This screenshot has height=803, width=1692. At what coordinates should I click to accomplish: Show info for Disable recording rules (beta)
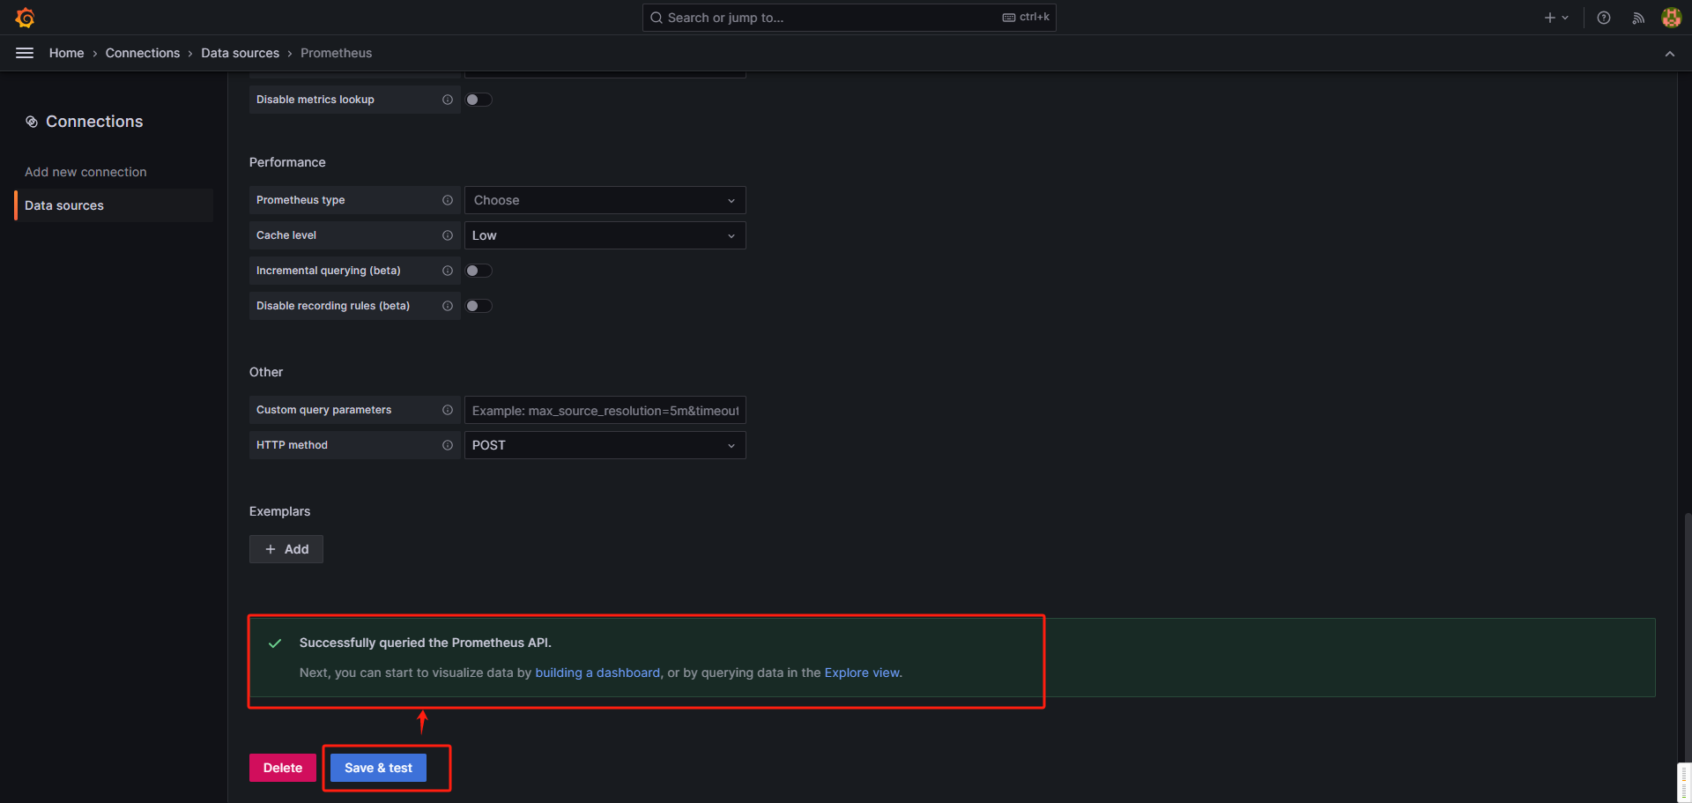point(448,306)
